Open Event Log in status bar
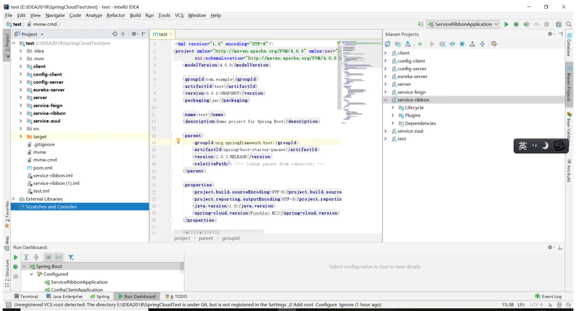 [x=548, y=296]
